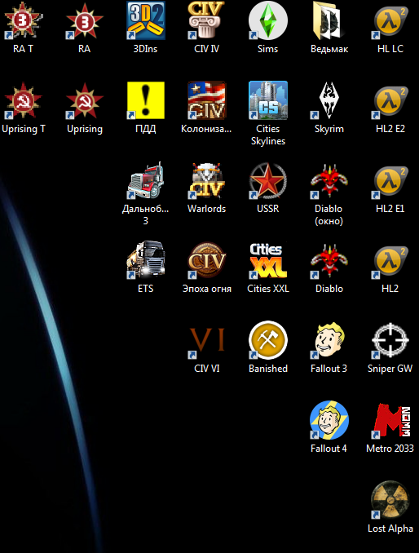Viewport: 419px width, 553px height.
Task: Click the Cities Skylines icon
Action: 268,101
